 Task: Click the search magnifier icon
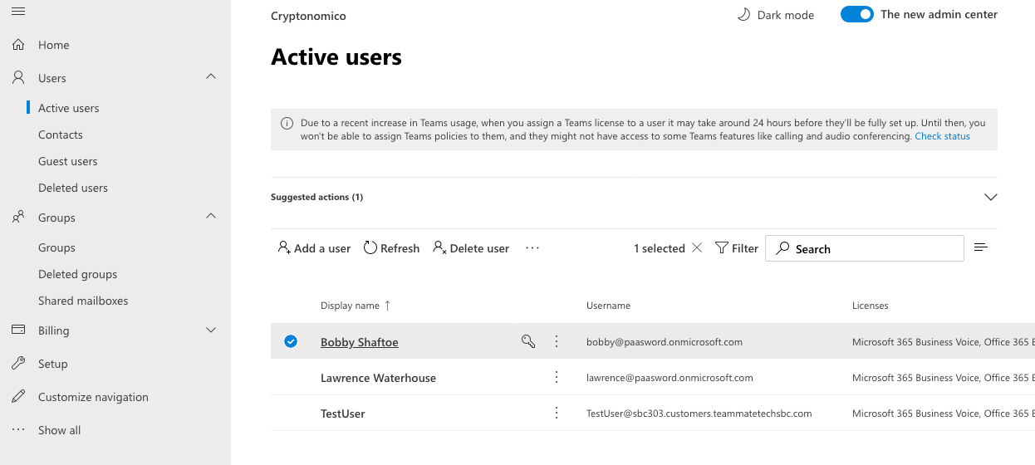(782, 248)
